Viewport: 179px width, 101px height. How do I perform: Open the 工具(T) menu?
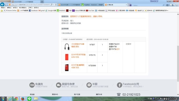(30, 8)
